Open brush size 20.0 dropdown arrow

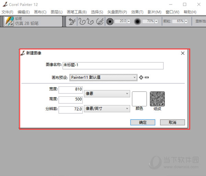(129, 21)
